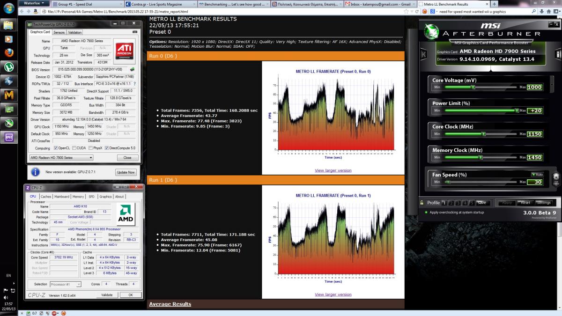The height and width of the screenshot is (316, 562).
Task: Switch to the Sensors tab in GPU-Z
Action: (59, 32)
